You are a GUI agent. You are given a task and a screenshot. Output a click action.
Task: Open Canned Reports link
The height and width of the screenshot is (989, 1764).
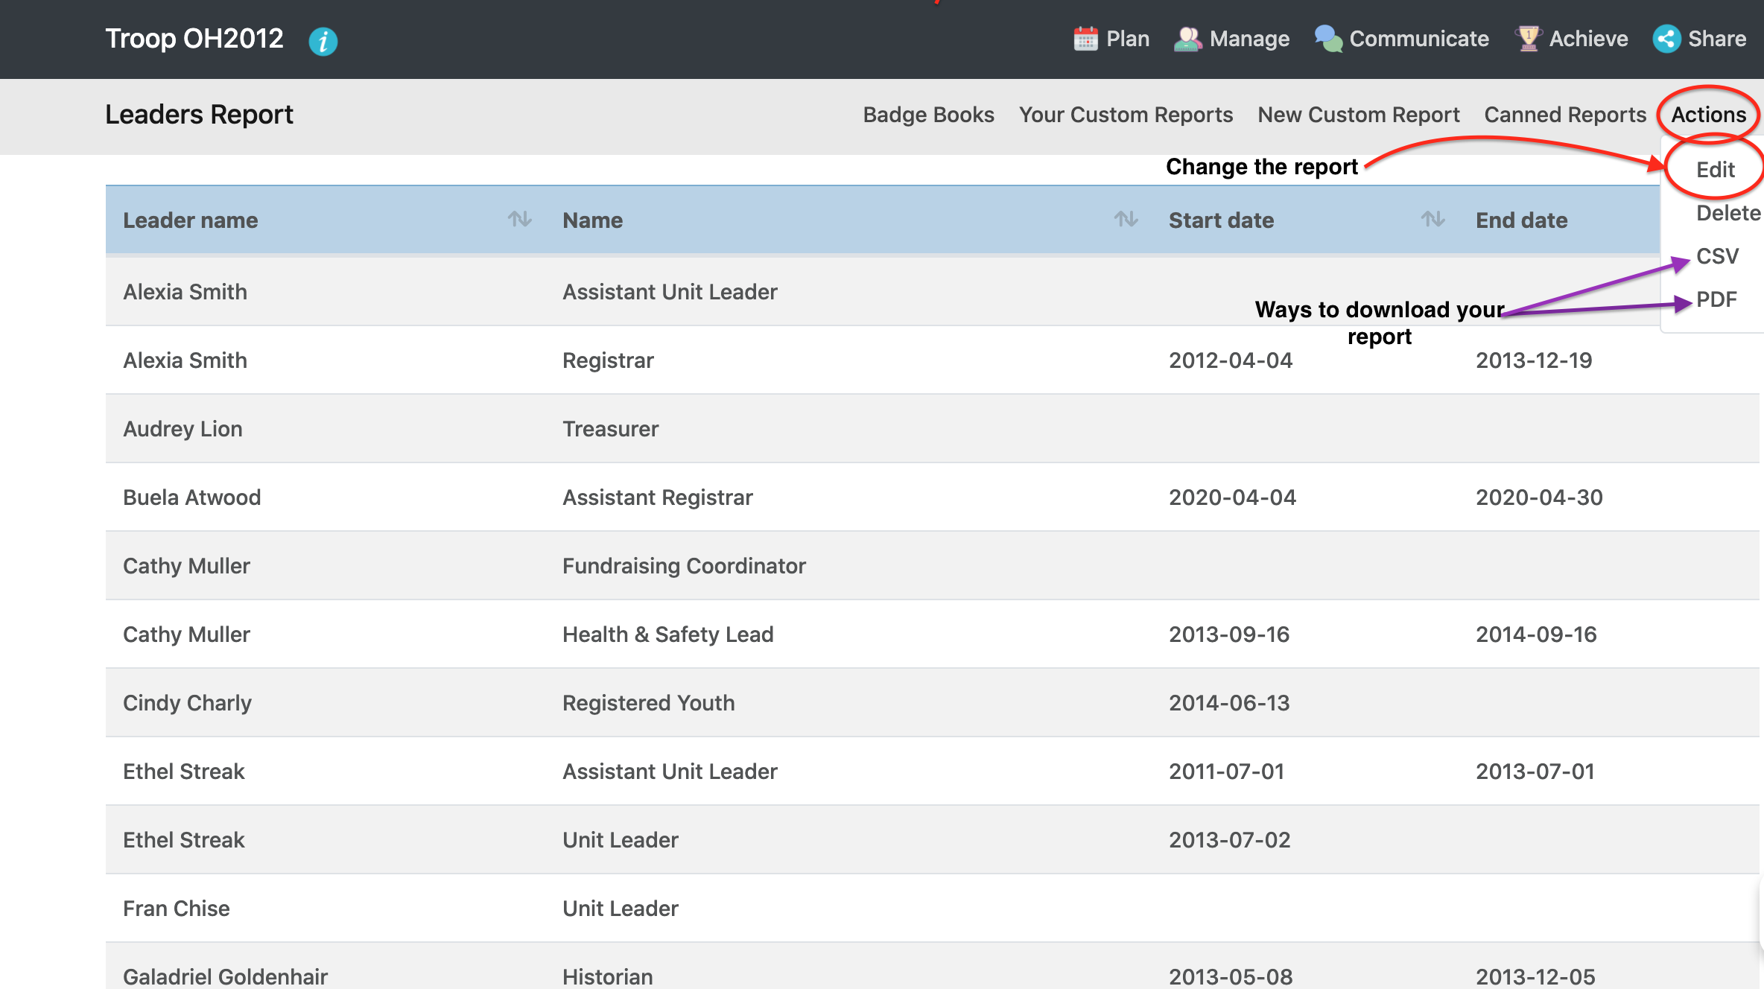click(1564, 115)
